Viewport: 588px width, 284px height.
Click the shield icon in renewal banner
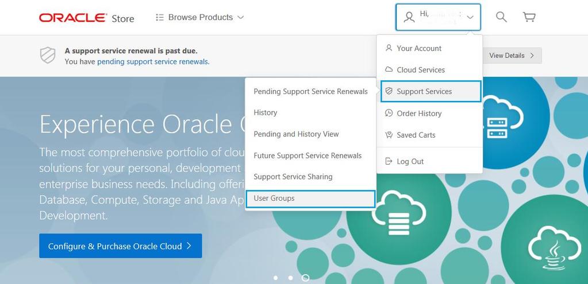pyautogui.click(x=48, y=56)
